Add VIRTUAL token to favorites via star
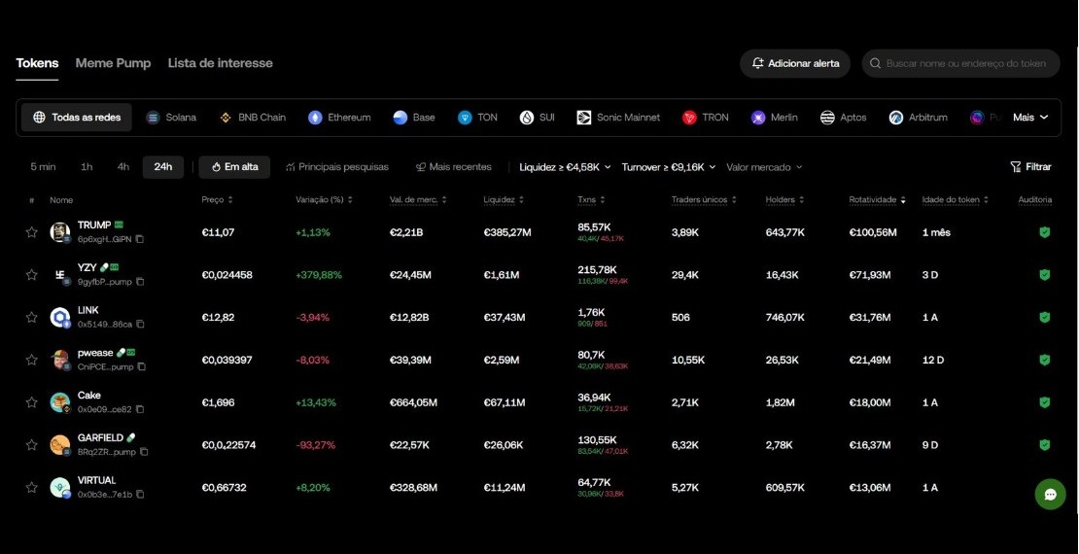This screenshot has width=1079, height=554. pos(31,487)
